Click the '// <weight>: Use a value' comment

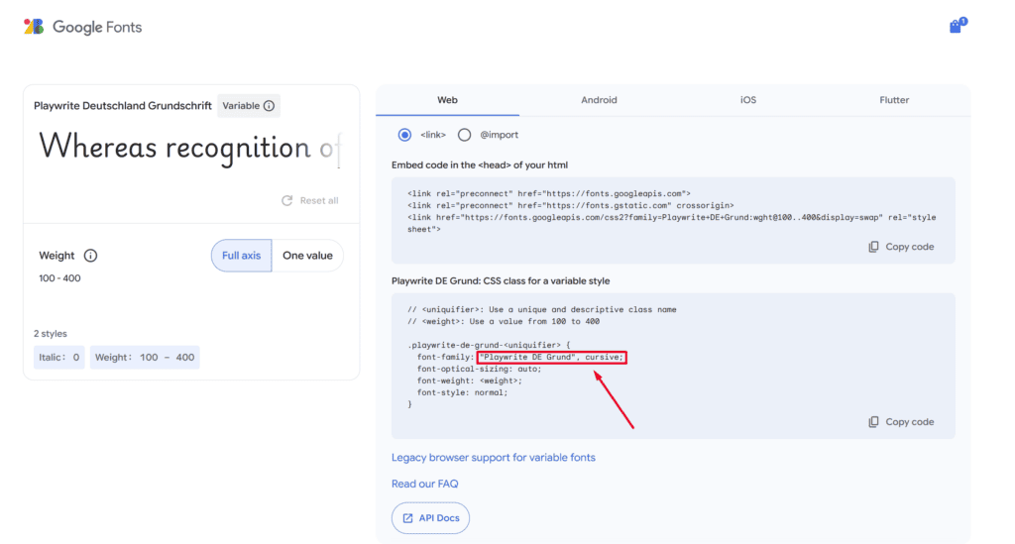[x=504, y=321]
